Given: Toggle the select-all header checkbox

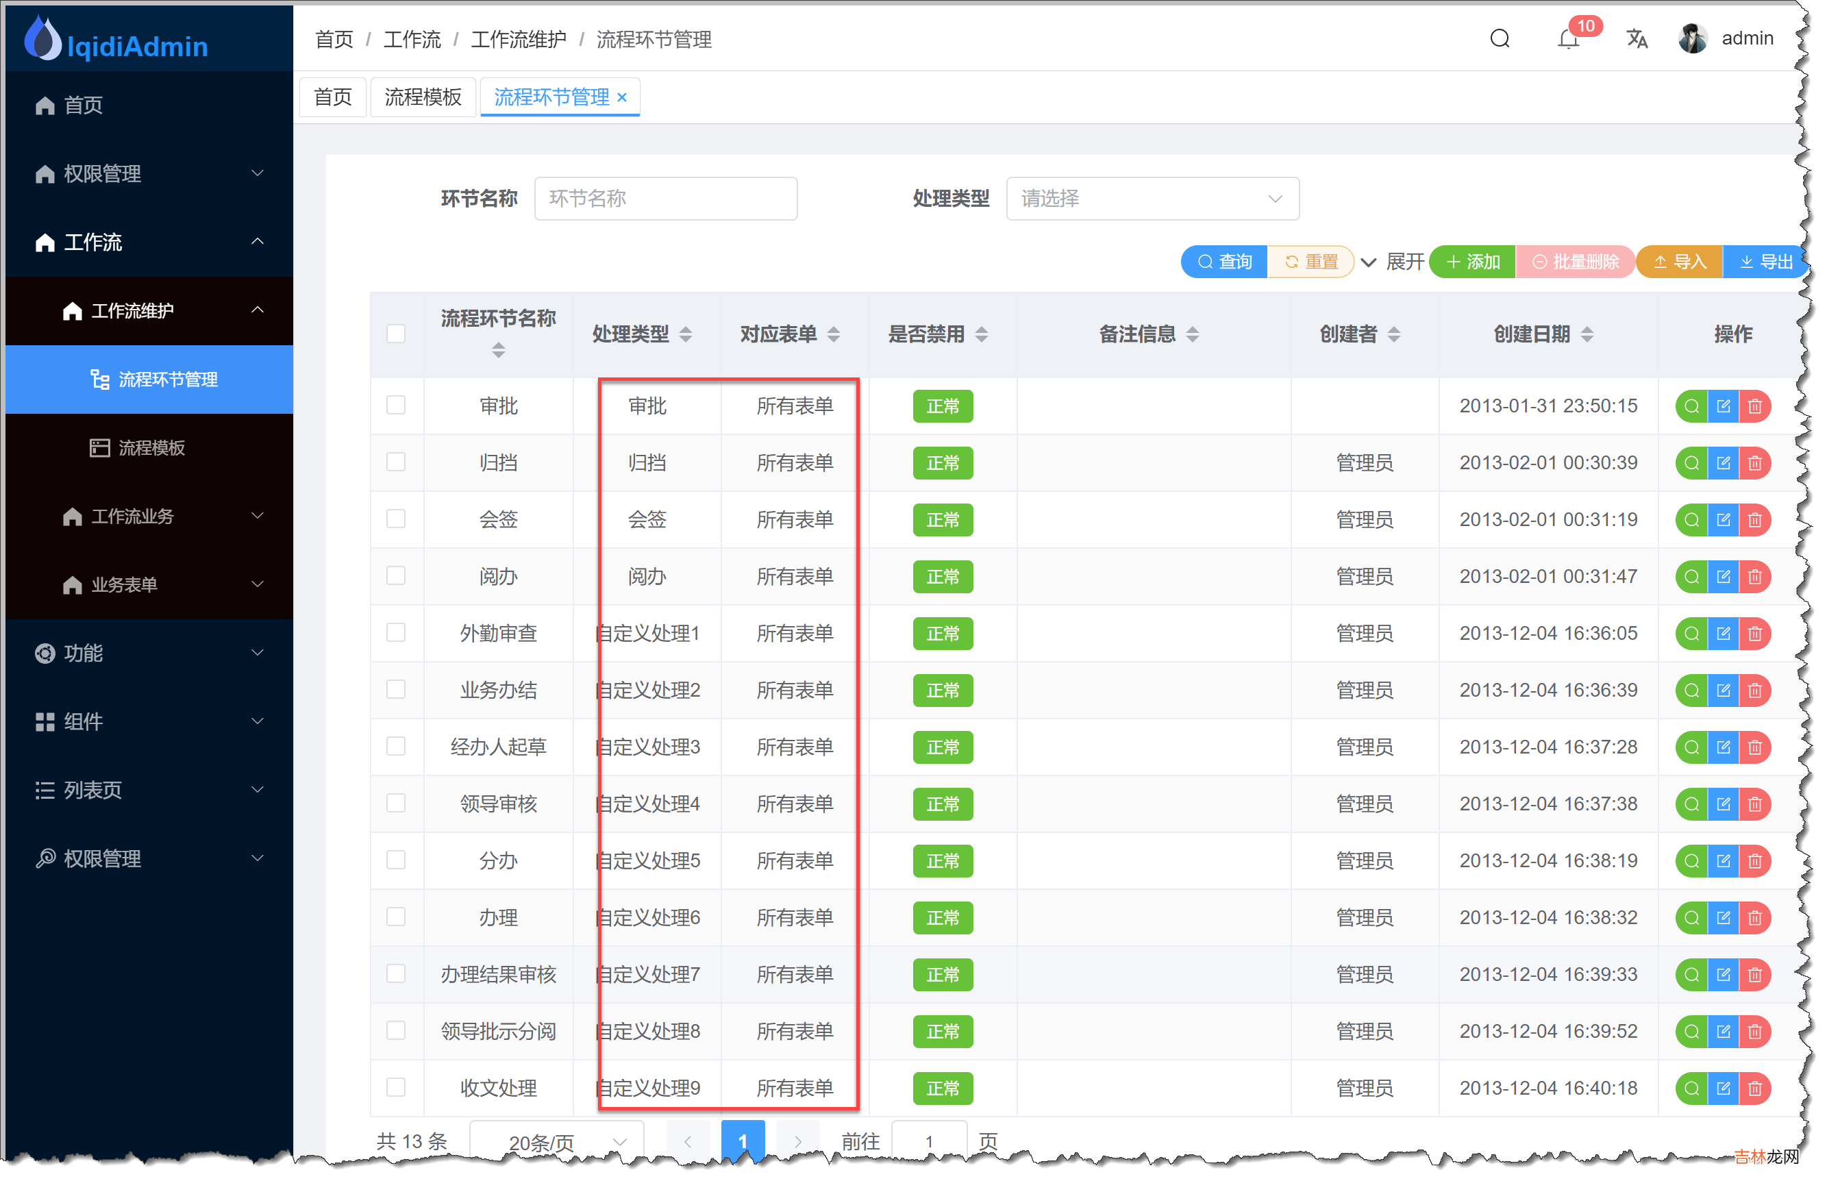Looking at the screenshot, I should click(395, 334).
